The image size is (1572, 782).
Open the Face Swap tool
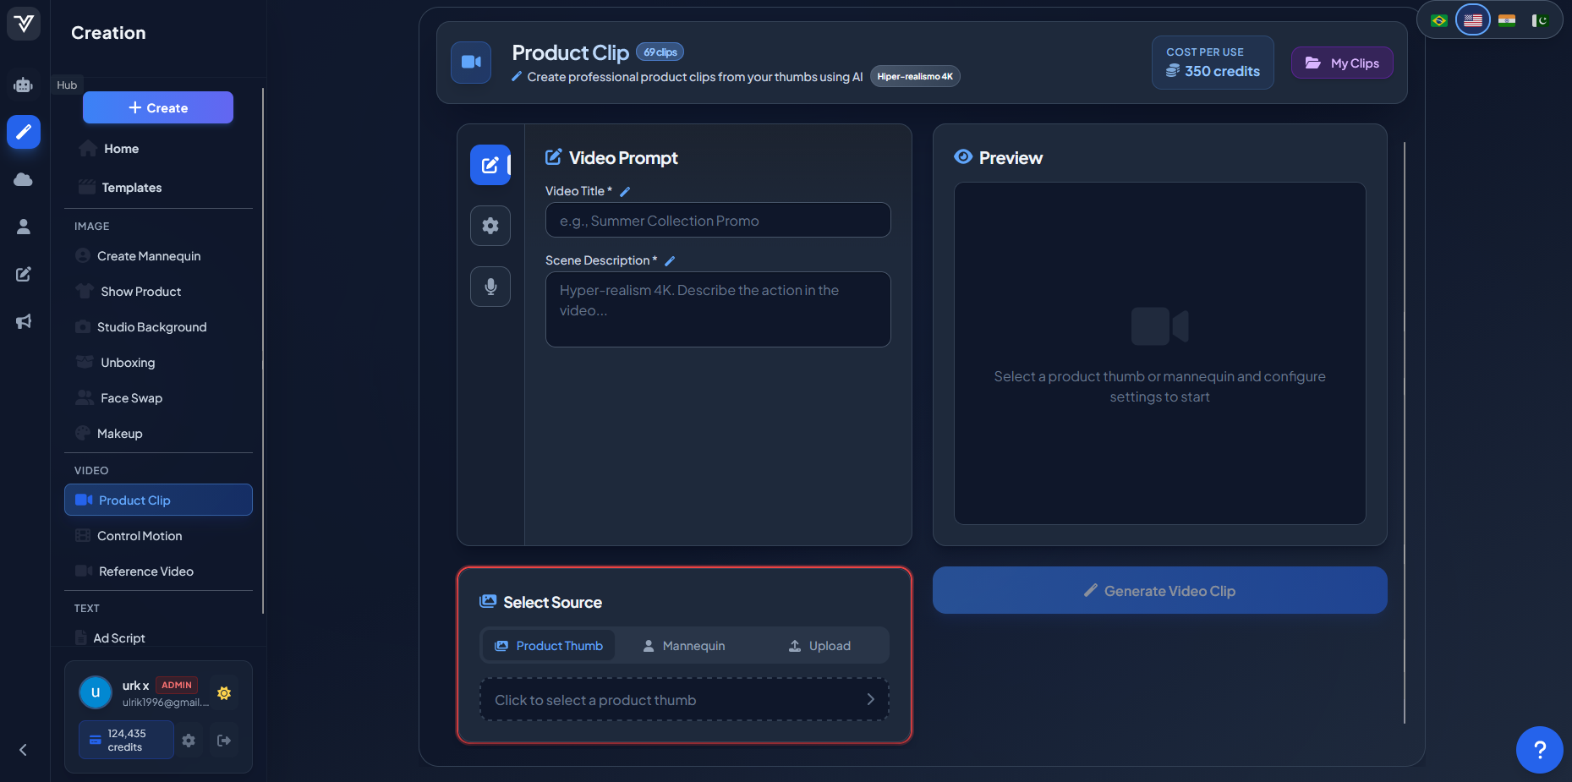(158, 398)
